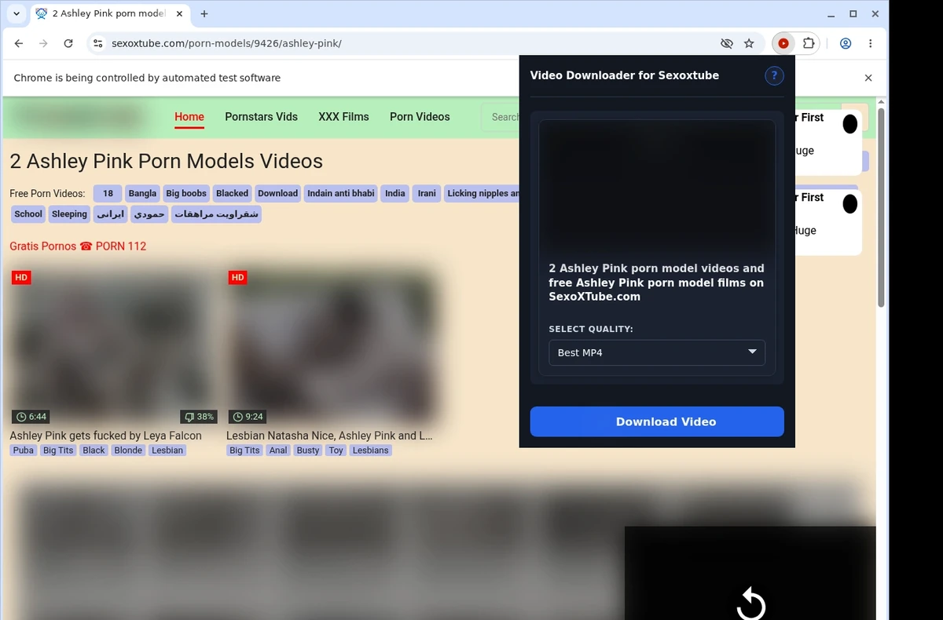Open the second blurred video thumbnail
Viewport: 943px width, 620px height.
click(x=331, y=346)
